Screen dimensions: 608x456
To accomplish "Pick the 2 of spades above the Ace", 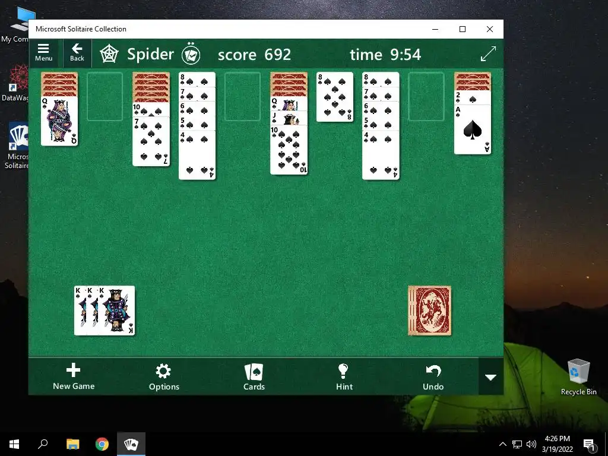I will (x=472, y=98).
